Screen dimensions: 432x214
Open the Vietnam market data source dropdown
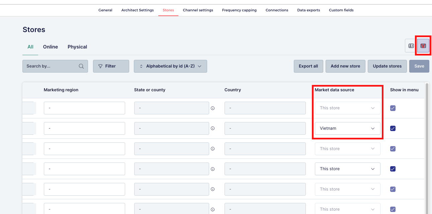[348, 128]
